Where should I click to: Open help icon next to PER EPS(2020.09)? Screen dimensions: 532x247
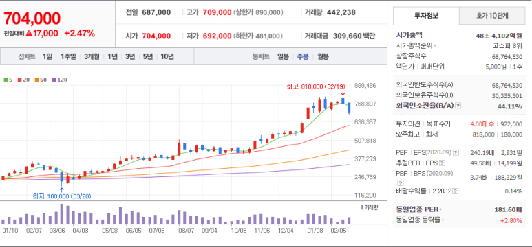point(456,152)
